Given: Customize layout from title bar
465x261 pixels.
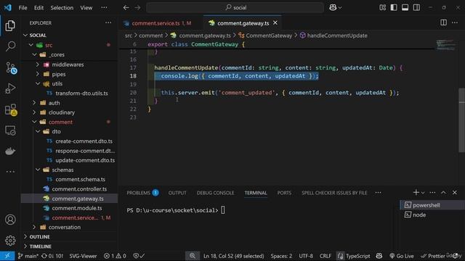Looking at the screenshot, I should pyautogui.click(x=383, y=8).
